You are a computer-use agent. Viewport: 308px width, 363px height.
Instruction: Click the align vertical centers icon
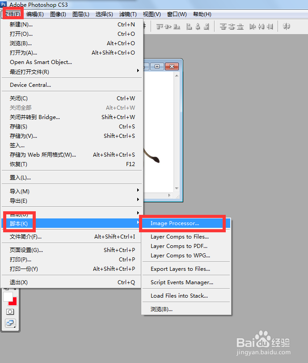168,27
